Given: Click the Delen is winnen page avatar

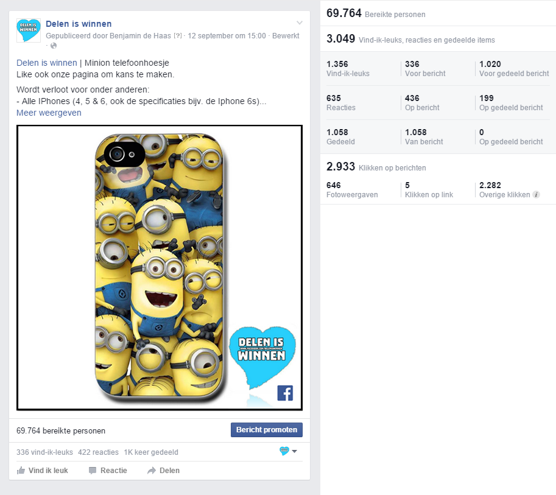Looking at the screenshot, I should (x=29, y=30).
